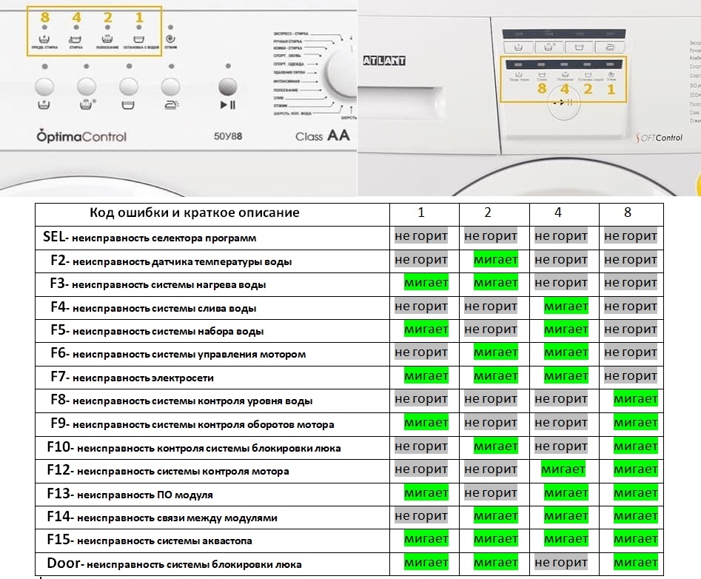Click the 'остановка с водой' basin icon on OptimaControl

pyautogui.click(x=138, y=37)
